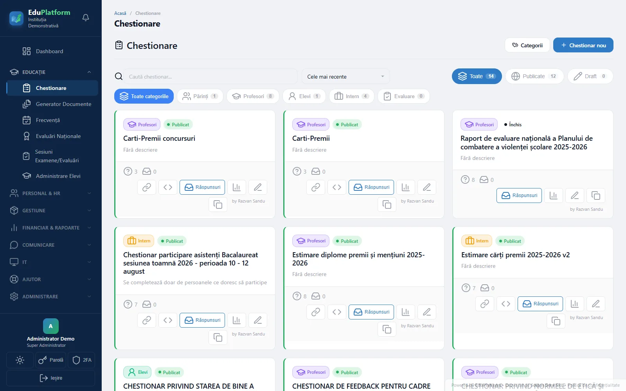Viewport: 626px width, 391px height.
Task: View Răspunsuri for Carti-Premii concursuri
Action: 202,187
